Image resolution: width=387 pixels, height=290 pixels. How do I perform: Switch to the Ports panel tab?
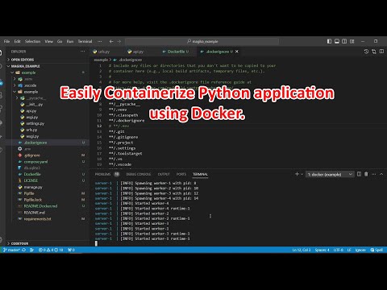click(x=181, y=174)
